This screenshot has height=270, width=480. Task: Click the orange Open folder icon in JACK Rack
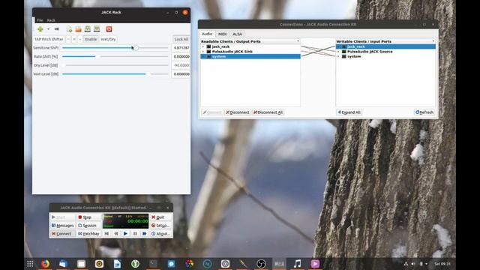(x=78, y=29)
